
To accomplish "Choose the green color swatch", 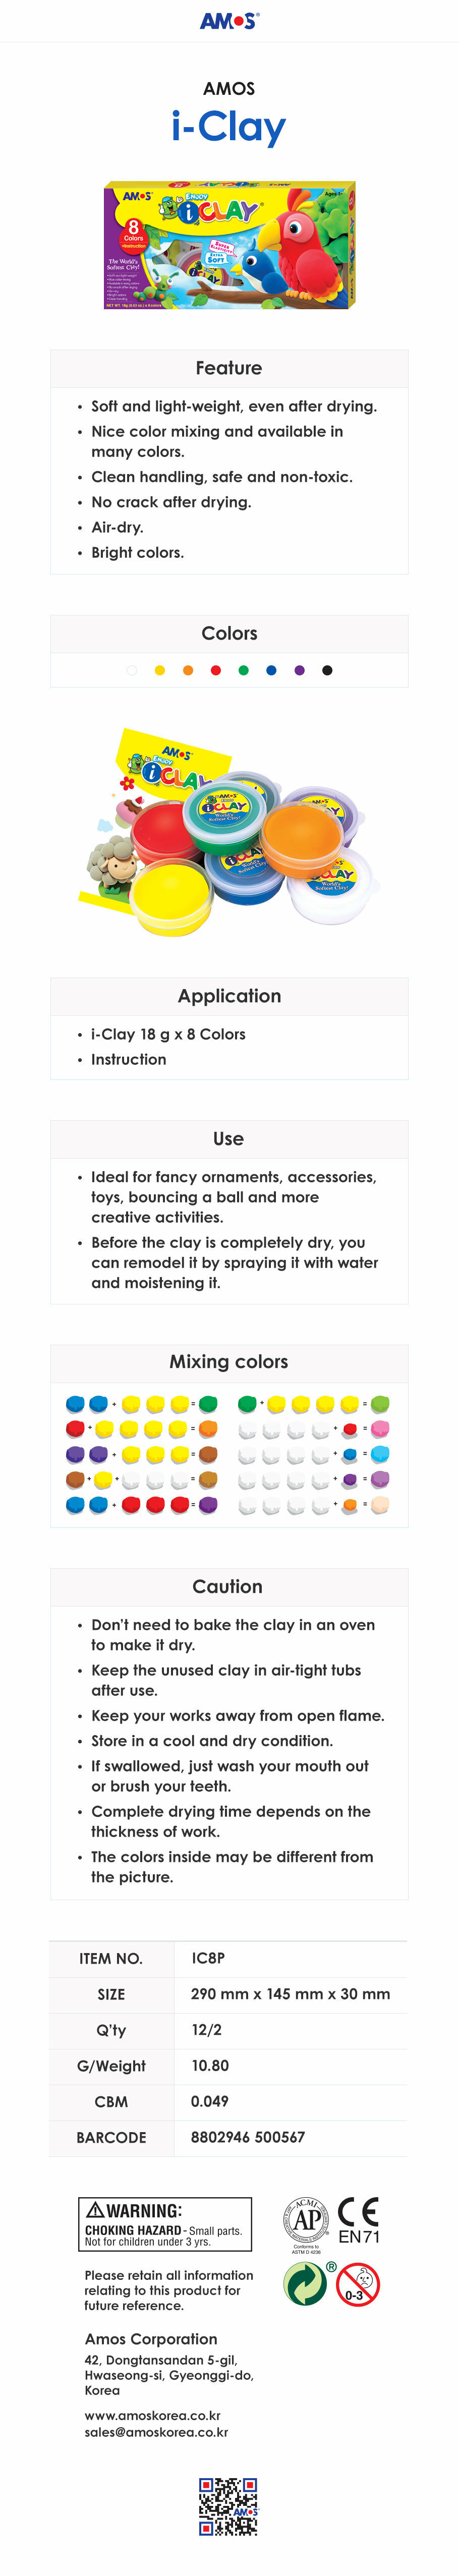I will coord(243,670).
